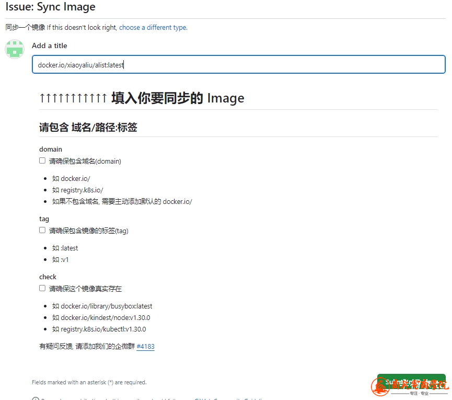Image resolution: width=452 pixels, height=400 pixels.
Task: Click the '请包含 域名/路径:标签' heading
Action: pos(88,127)
